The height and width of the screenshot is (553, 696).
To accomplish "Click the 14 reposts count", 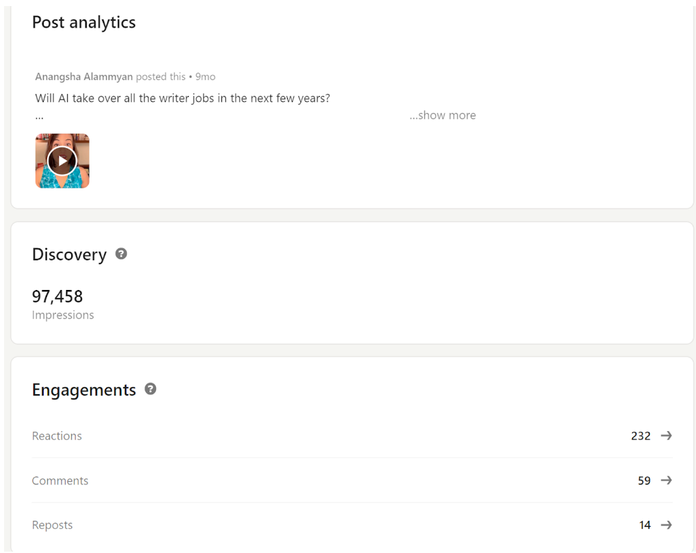I will click(644, 525).
